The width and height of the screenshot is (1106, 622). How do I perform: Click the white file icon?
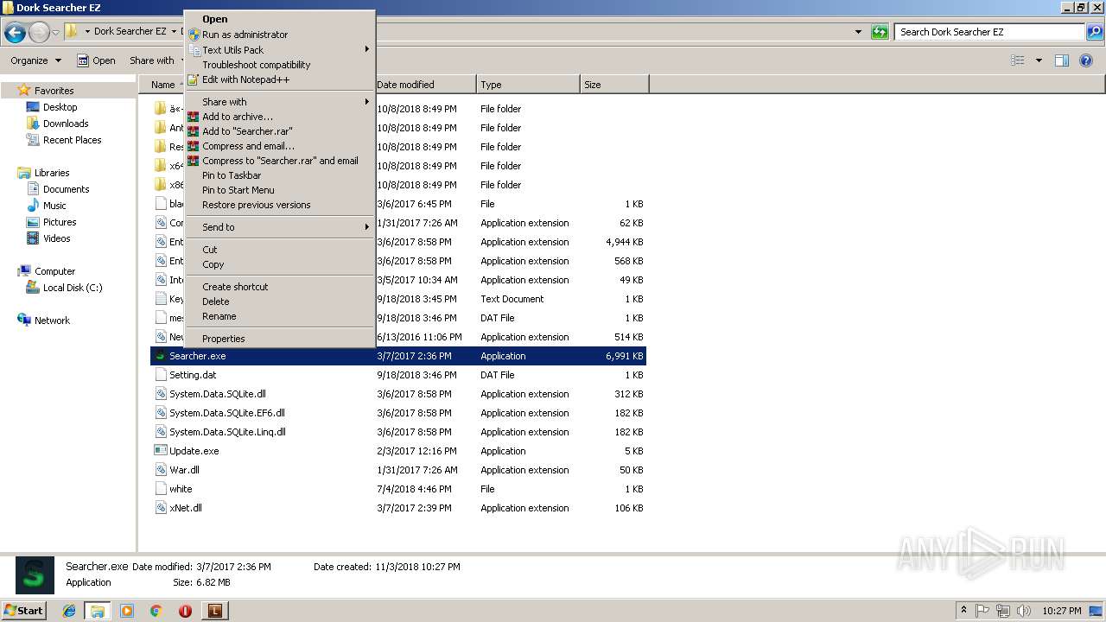click(x=160, y=489)
